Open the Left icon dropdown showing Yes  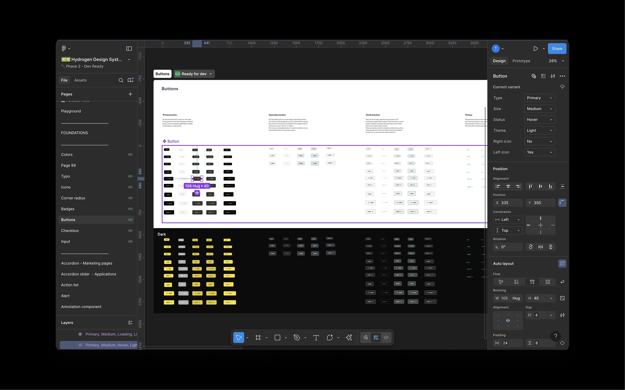pyautogui.click(x=540, y=152)
